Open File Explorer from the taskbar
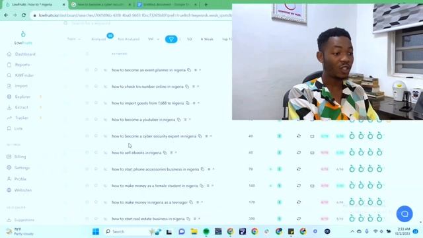This screenshot has height=238, width=423. (x=194, y=231)
